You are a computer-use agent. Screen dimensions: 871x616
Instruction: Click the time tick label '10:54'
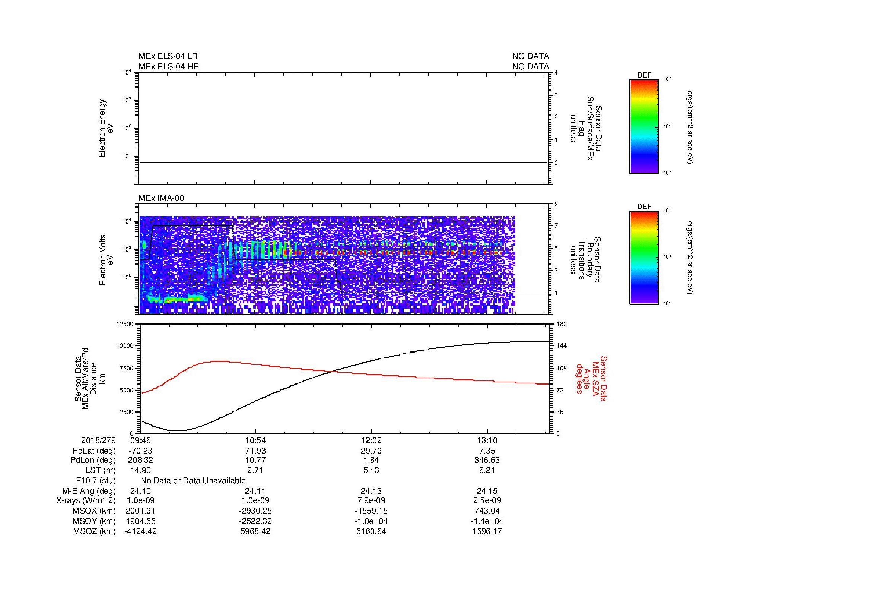255,440
